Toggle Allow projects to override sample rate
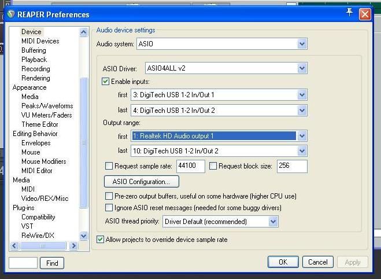 (100, 240)
